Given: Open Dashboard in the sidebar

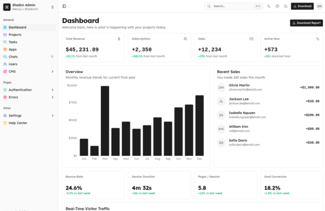Looking at the screenshot, I should (x=29, y=27).
